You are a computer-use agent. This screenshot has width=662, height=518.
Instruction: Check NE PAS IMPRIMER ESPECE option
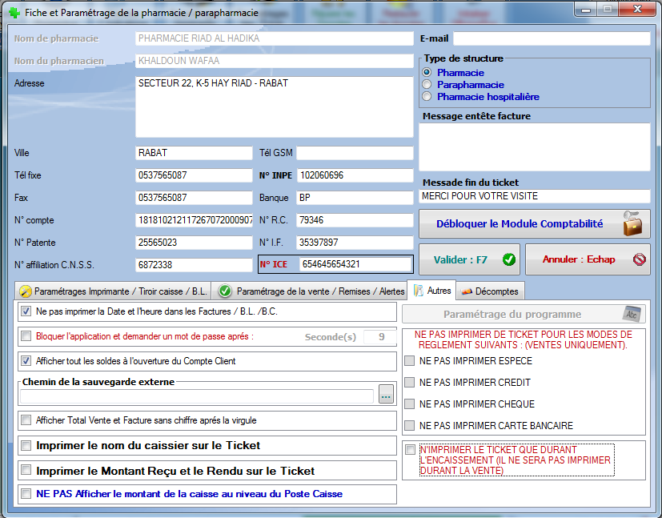[410, 361]
